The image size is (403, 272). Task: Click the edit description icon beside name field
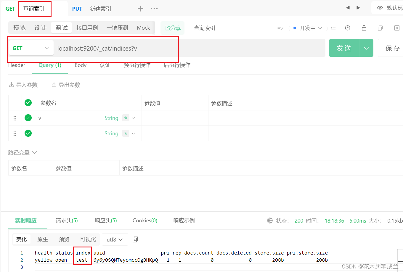(x=280, y=28)
